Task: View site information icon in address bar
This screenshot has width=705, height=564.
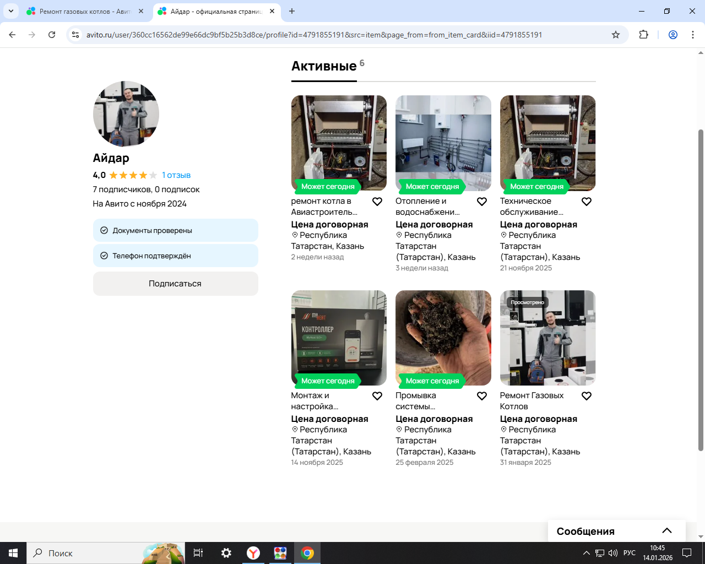Action: (x=76, y=35)
